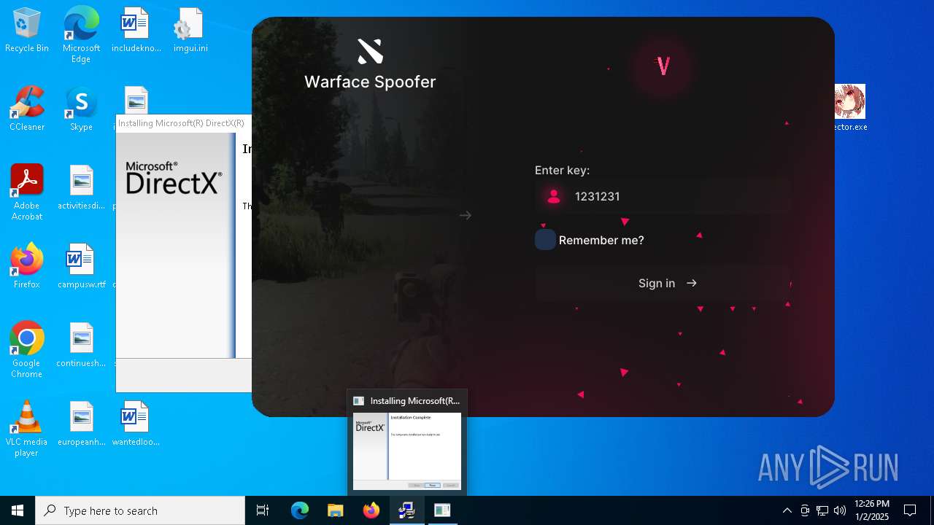The image size is (934, 525).
Task: Select the anime-avatar .exe desktop icon
Action: click(x=850, y=108)
